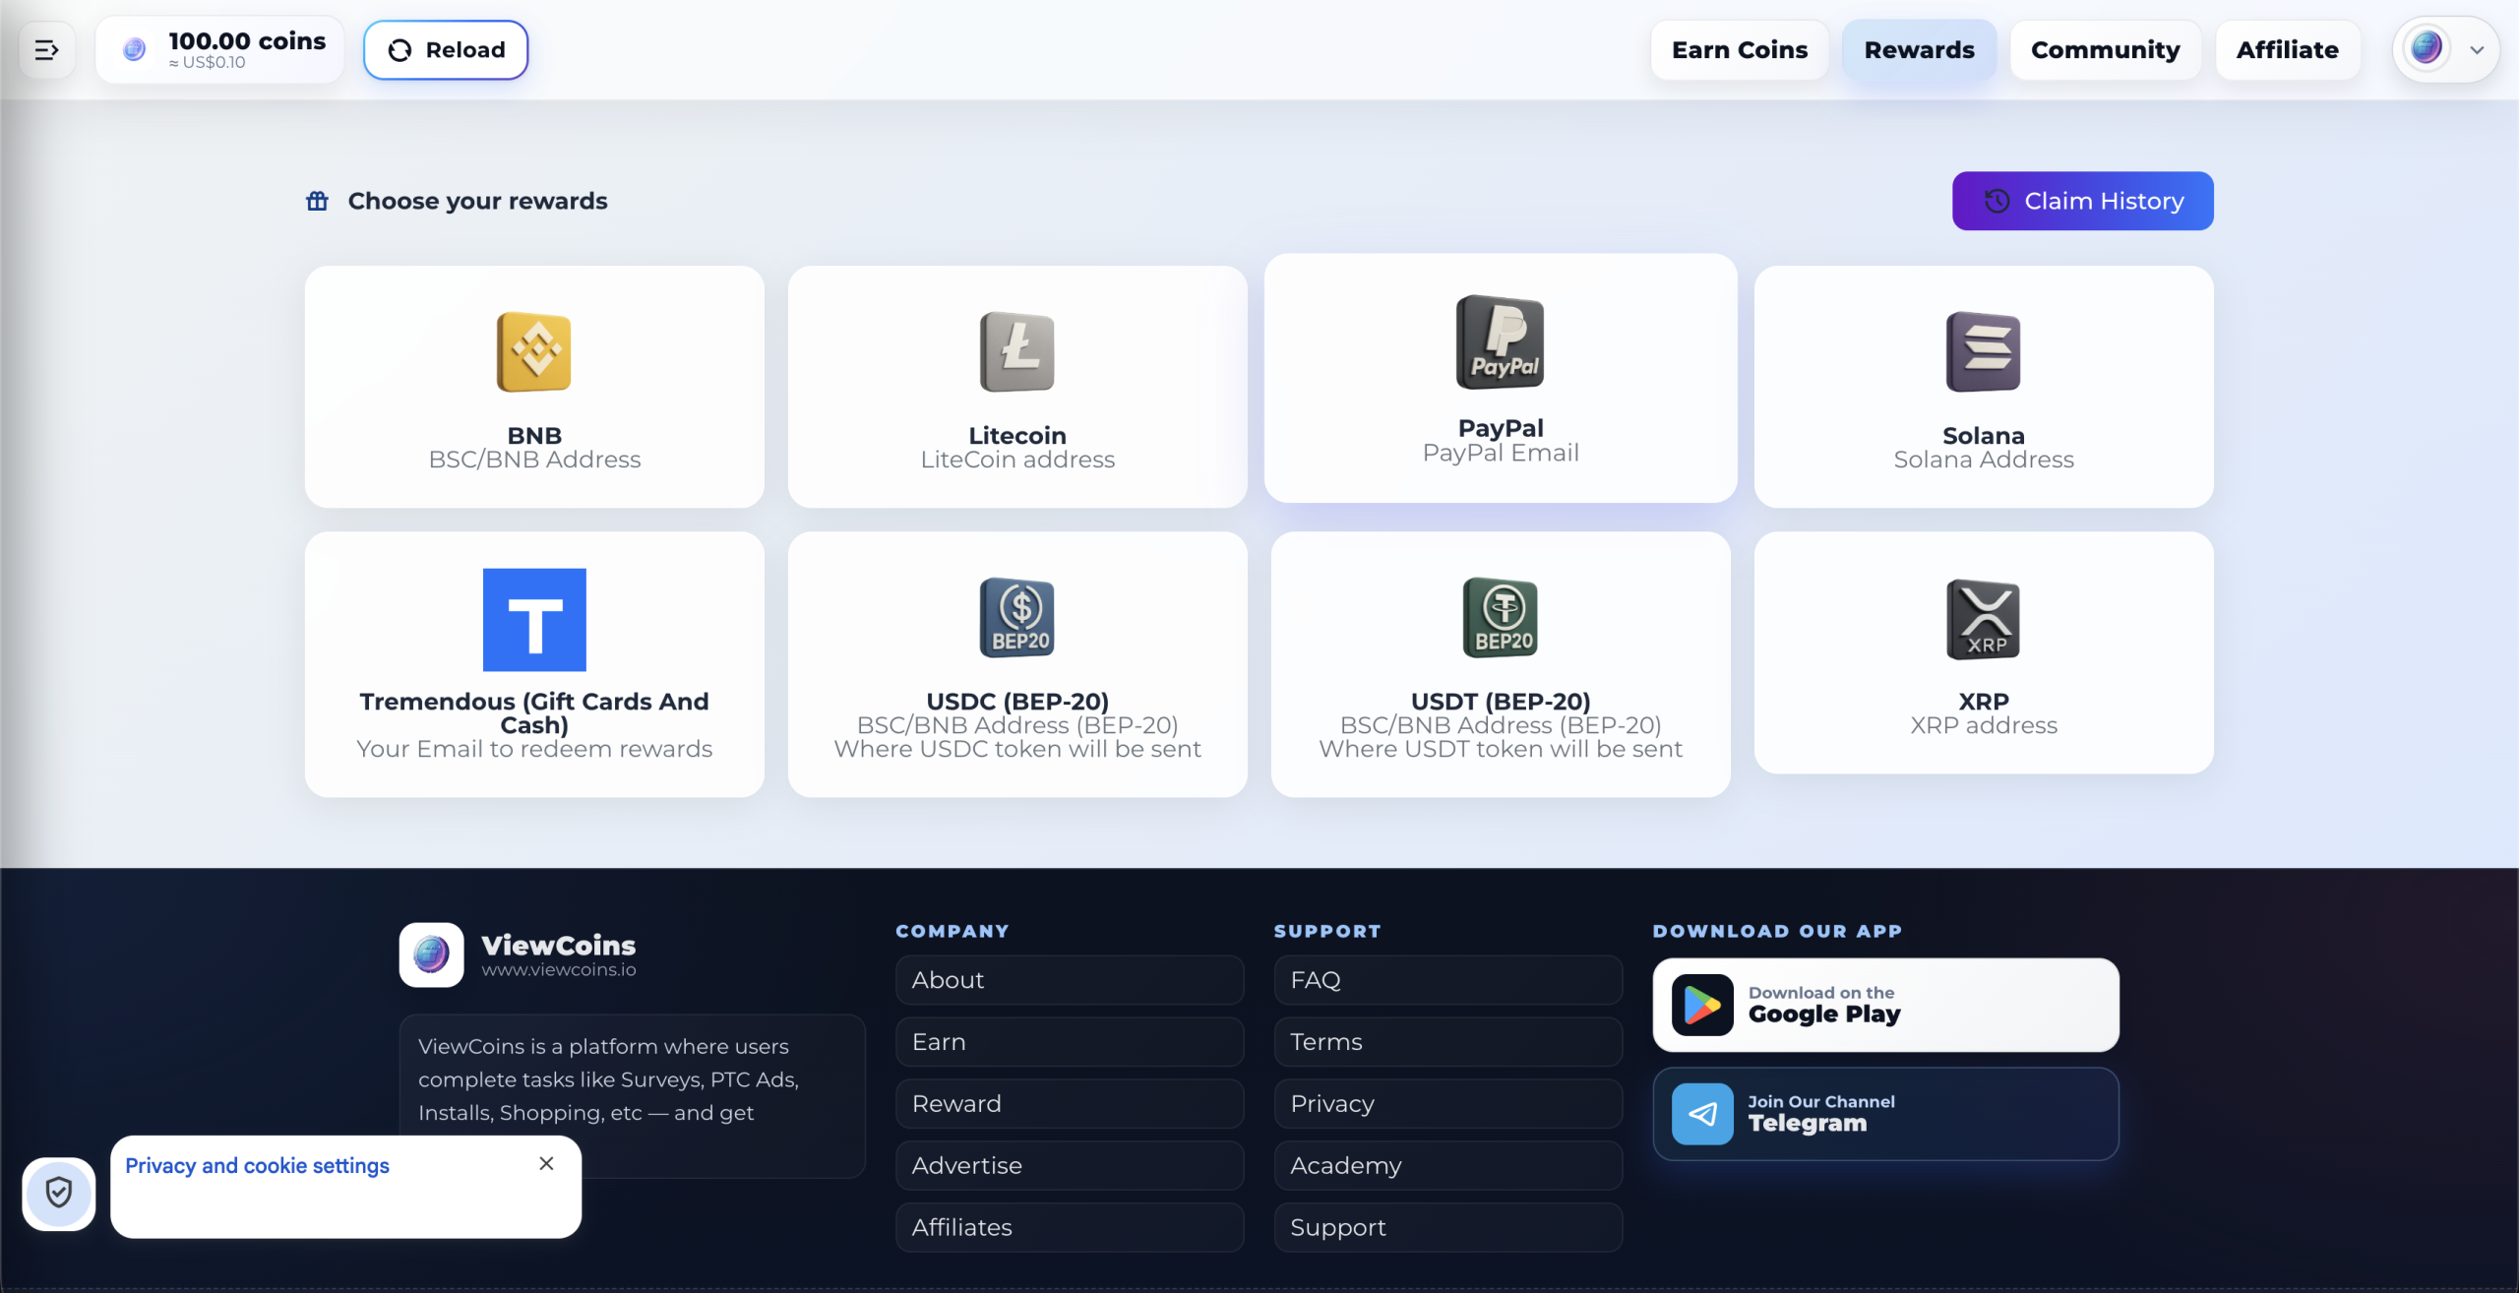The width and height of the screenshot is (2519, 1293).
Task: Click the coin balance icon in header
Action: (x=134, y=49)
